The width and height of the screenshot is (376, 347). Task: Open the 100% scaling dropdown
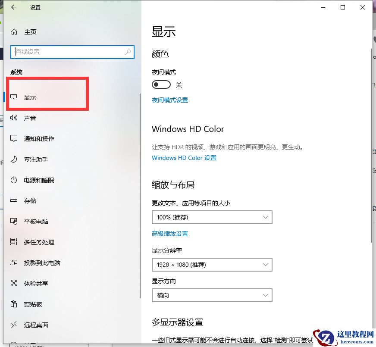pos(212,217)
